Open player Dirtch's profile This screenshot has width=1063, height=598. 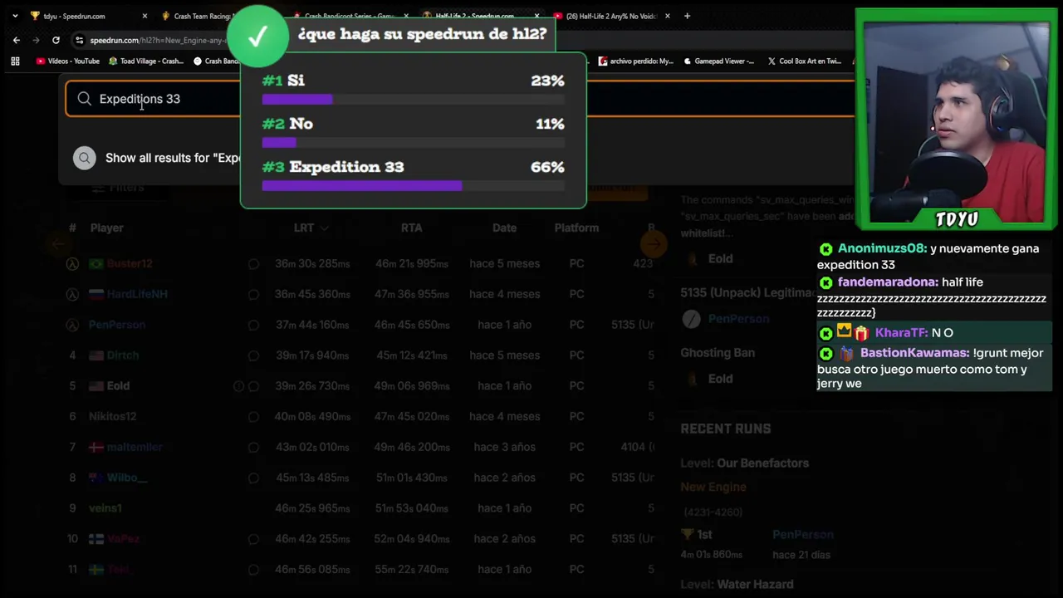(x=123, y=355)
